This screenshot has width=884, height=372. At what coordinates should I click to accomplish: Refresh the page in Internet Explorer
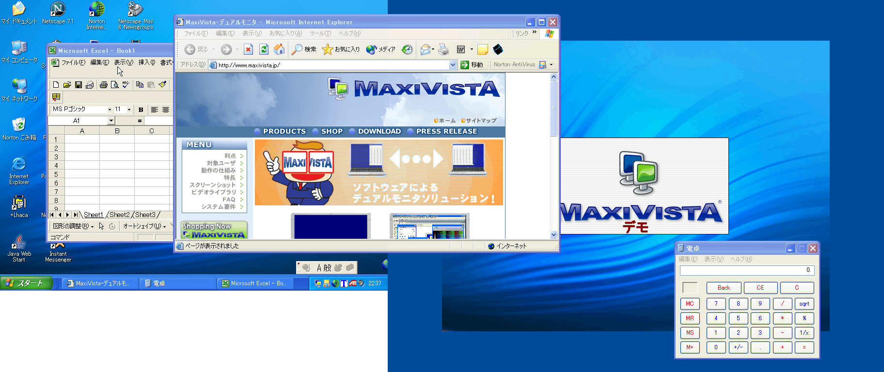click(264, 49)
